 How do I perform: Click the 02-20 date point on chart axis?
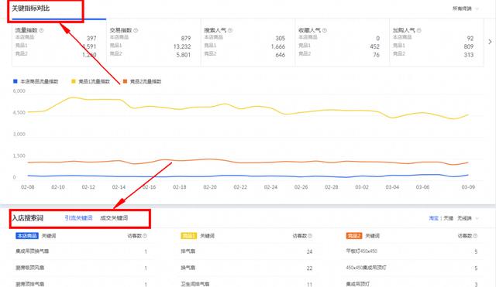210,187
